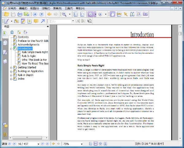Select the Callout comment tool

click(x=36, y=21)
